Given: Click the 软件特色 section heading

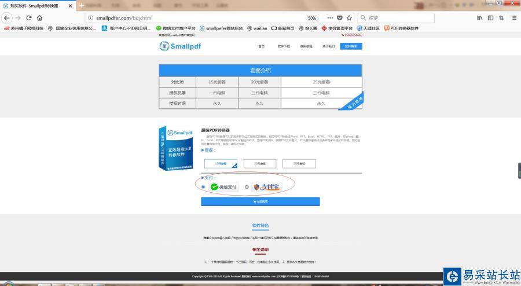Looking at the screenshot, I should [260, 226].
